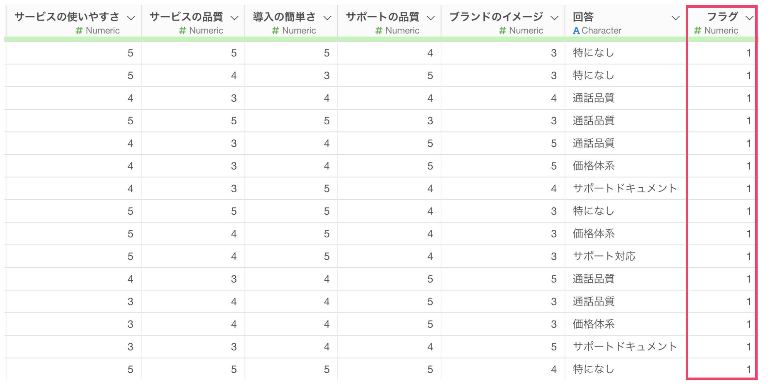Click the サポート対応 cell in 回答 column
This screenshot has height=387, width=772.
click(x=604, y=256)
